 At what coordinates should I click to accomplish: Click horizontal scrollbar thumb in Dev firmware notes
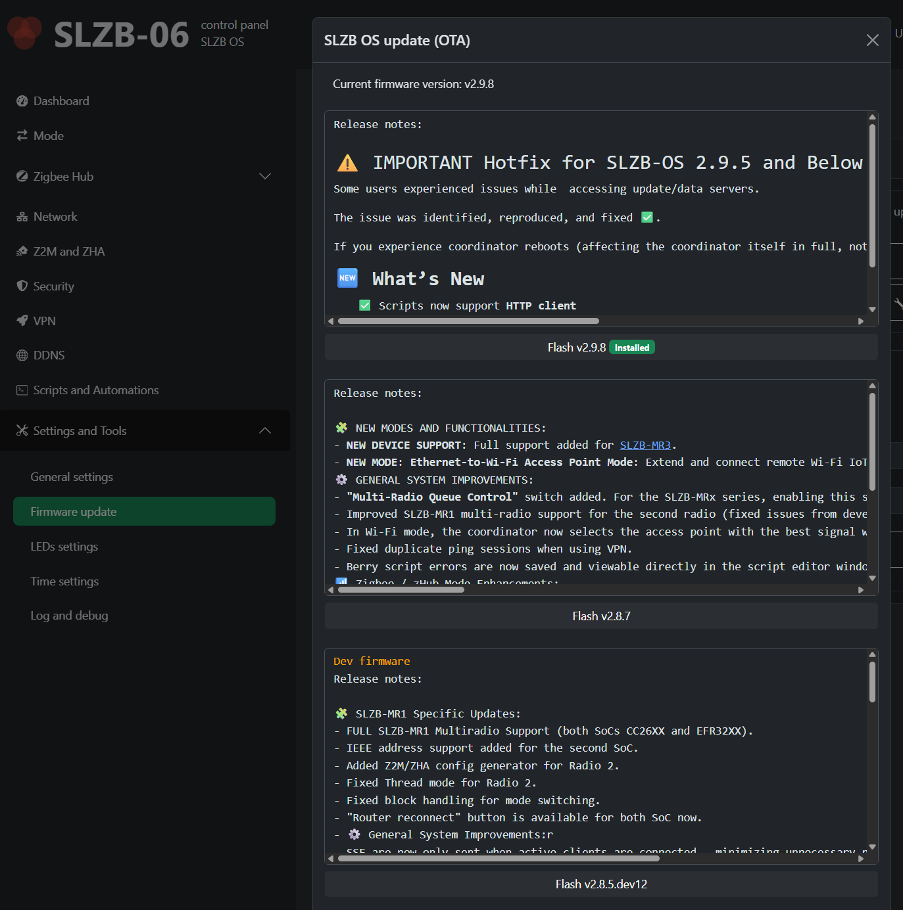(499, 858)
